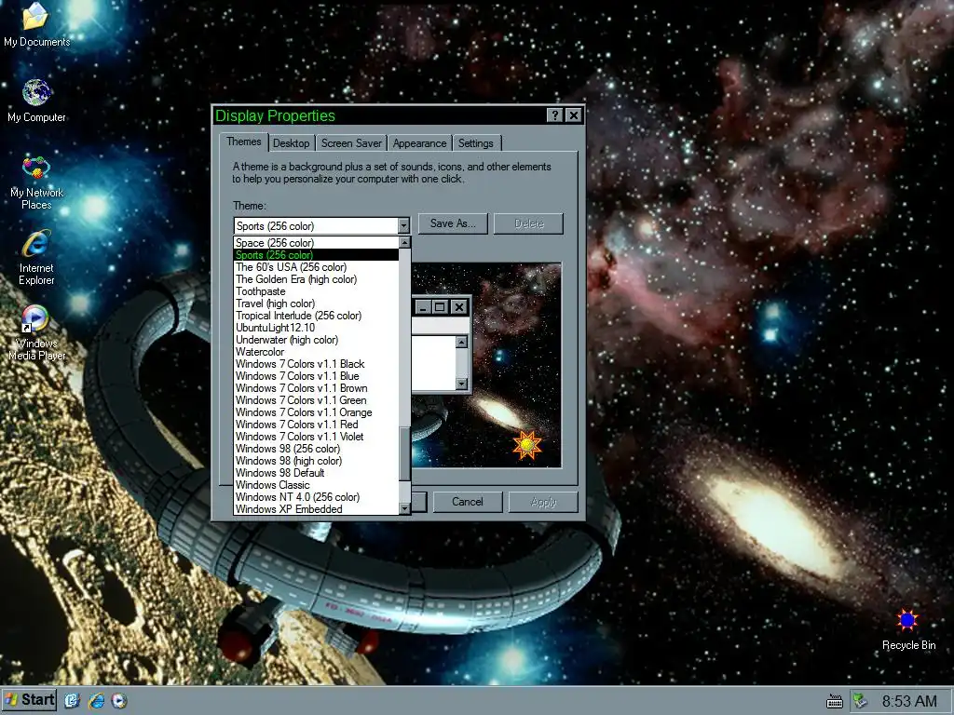Screen dimensions: 954x715
Task: Close the Display Properties dialog
Action: pos(573,115)
